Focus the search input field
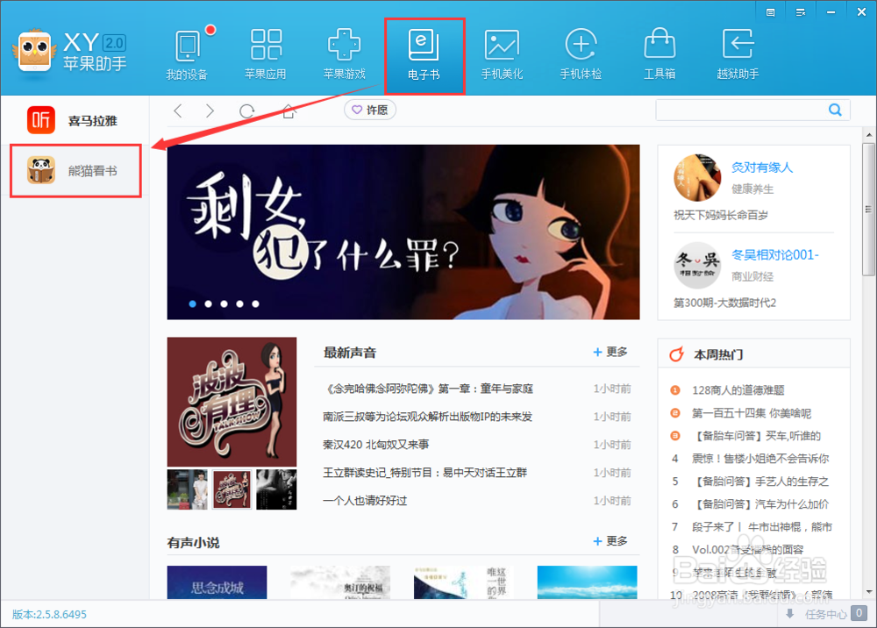This screenshot has width=877, height=628. tap(742, 110)
